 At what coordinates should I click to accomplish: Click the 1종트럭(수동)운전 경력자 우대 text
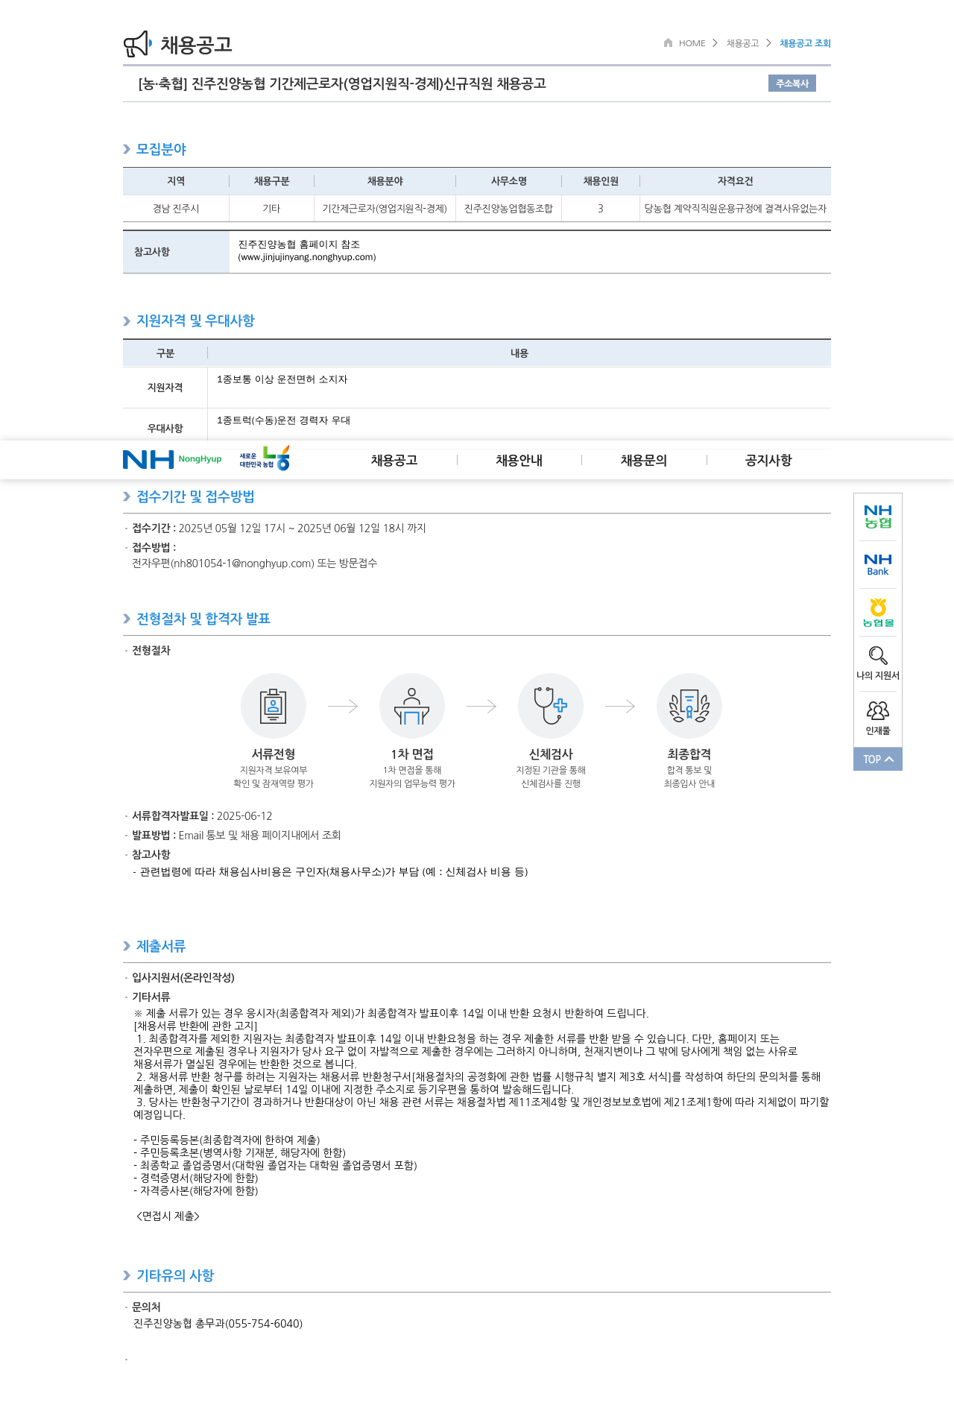tap(283, 420)
